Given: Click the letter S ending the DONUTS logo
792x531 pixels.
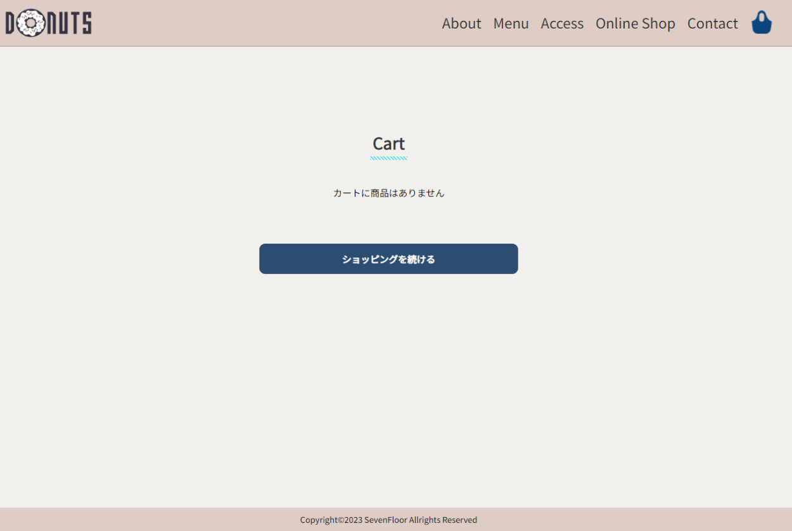Looking at the screenshot, I should pyautogui.click(x=86, y=23).
